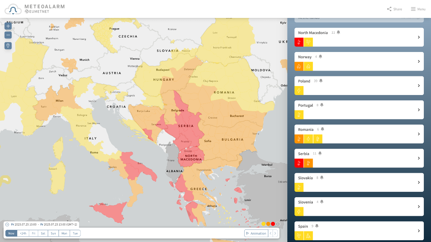Viewport: 431px width, 242px height.
Task: Click the Share button
Action: (394, 9)
